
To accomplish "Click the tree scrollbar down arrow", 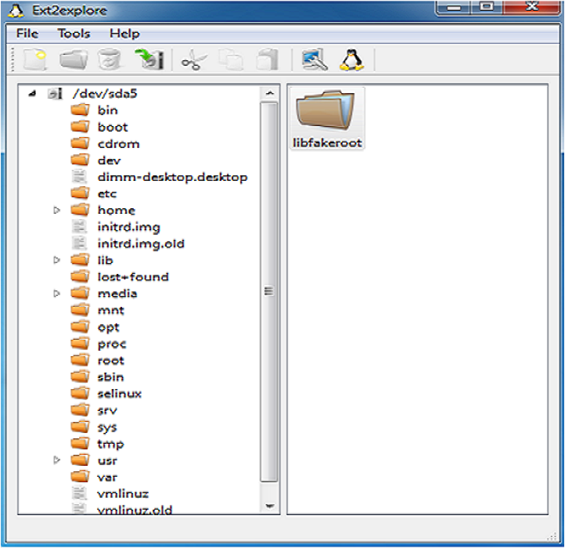I will [x=269, y=507].
